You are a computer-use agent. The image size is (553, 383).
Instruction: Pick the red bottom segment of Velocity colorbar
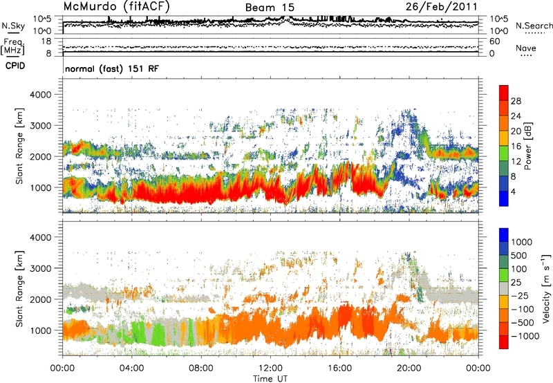(504, 342)
